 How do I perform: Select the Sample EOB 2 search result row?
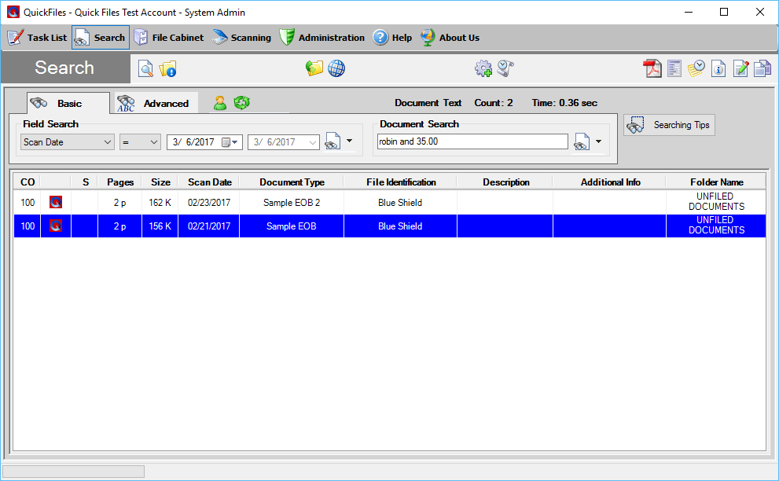coord(291,202)
